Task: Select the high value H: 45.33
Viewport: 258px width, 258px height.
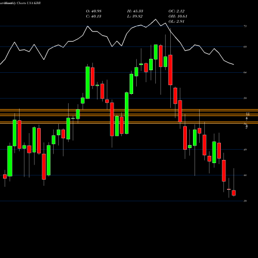Action: [x=135, y=11]
